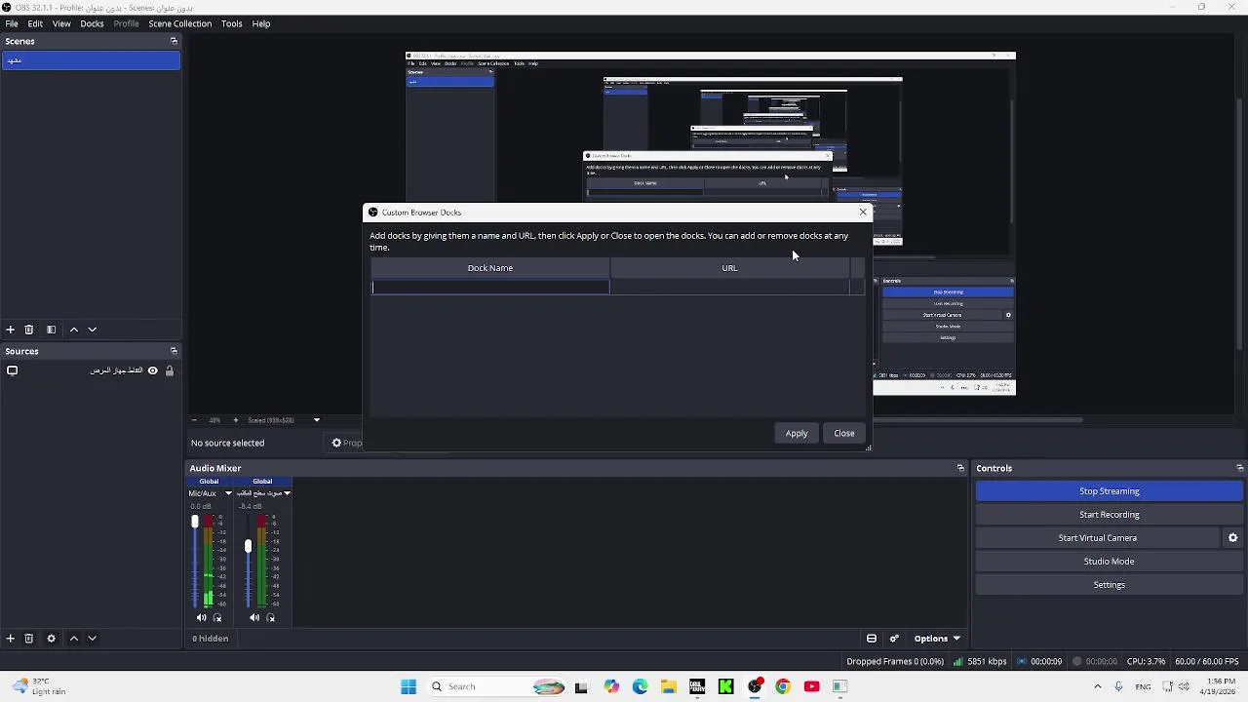Click ENG language indicator in tray

tap(1143, 686)
